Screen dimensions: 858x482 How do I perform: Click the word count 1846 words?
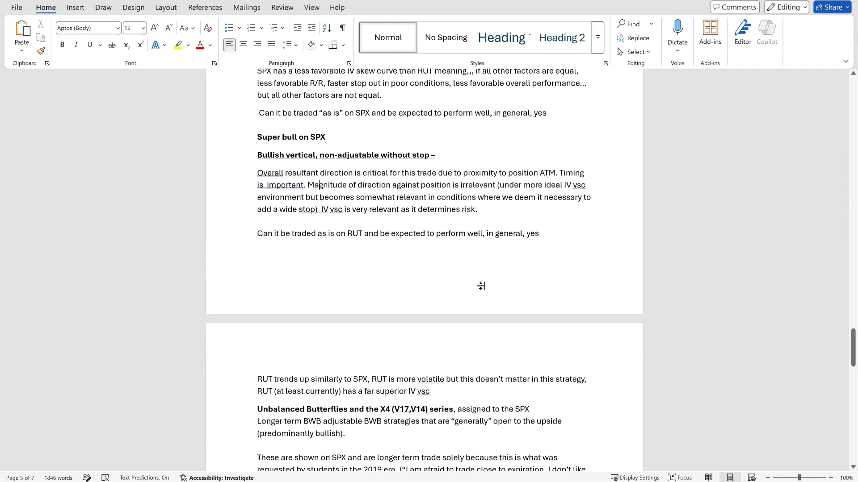click(x=58, y=478)
